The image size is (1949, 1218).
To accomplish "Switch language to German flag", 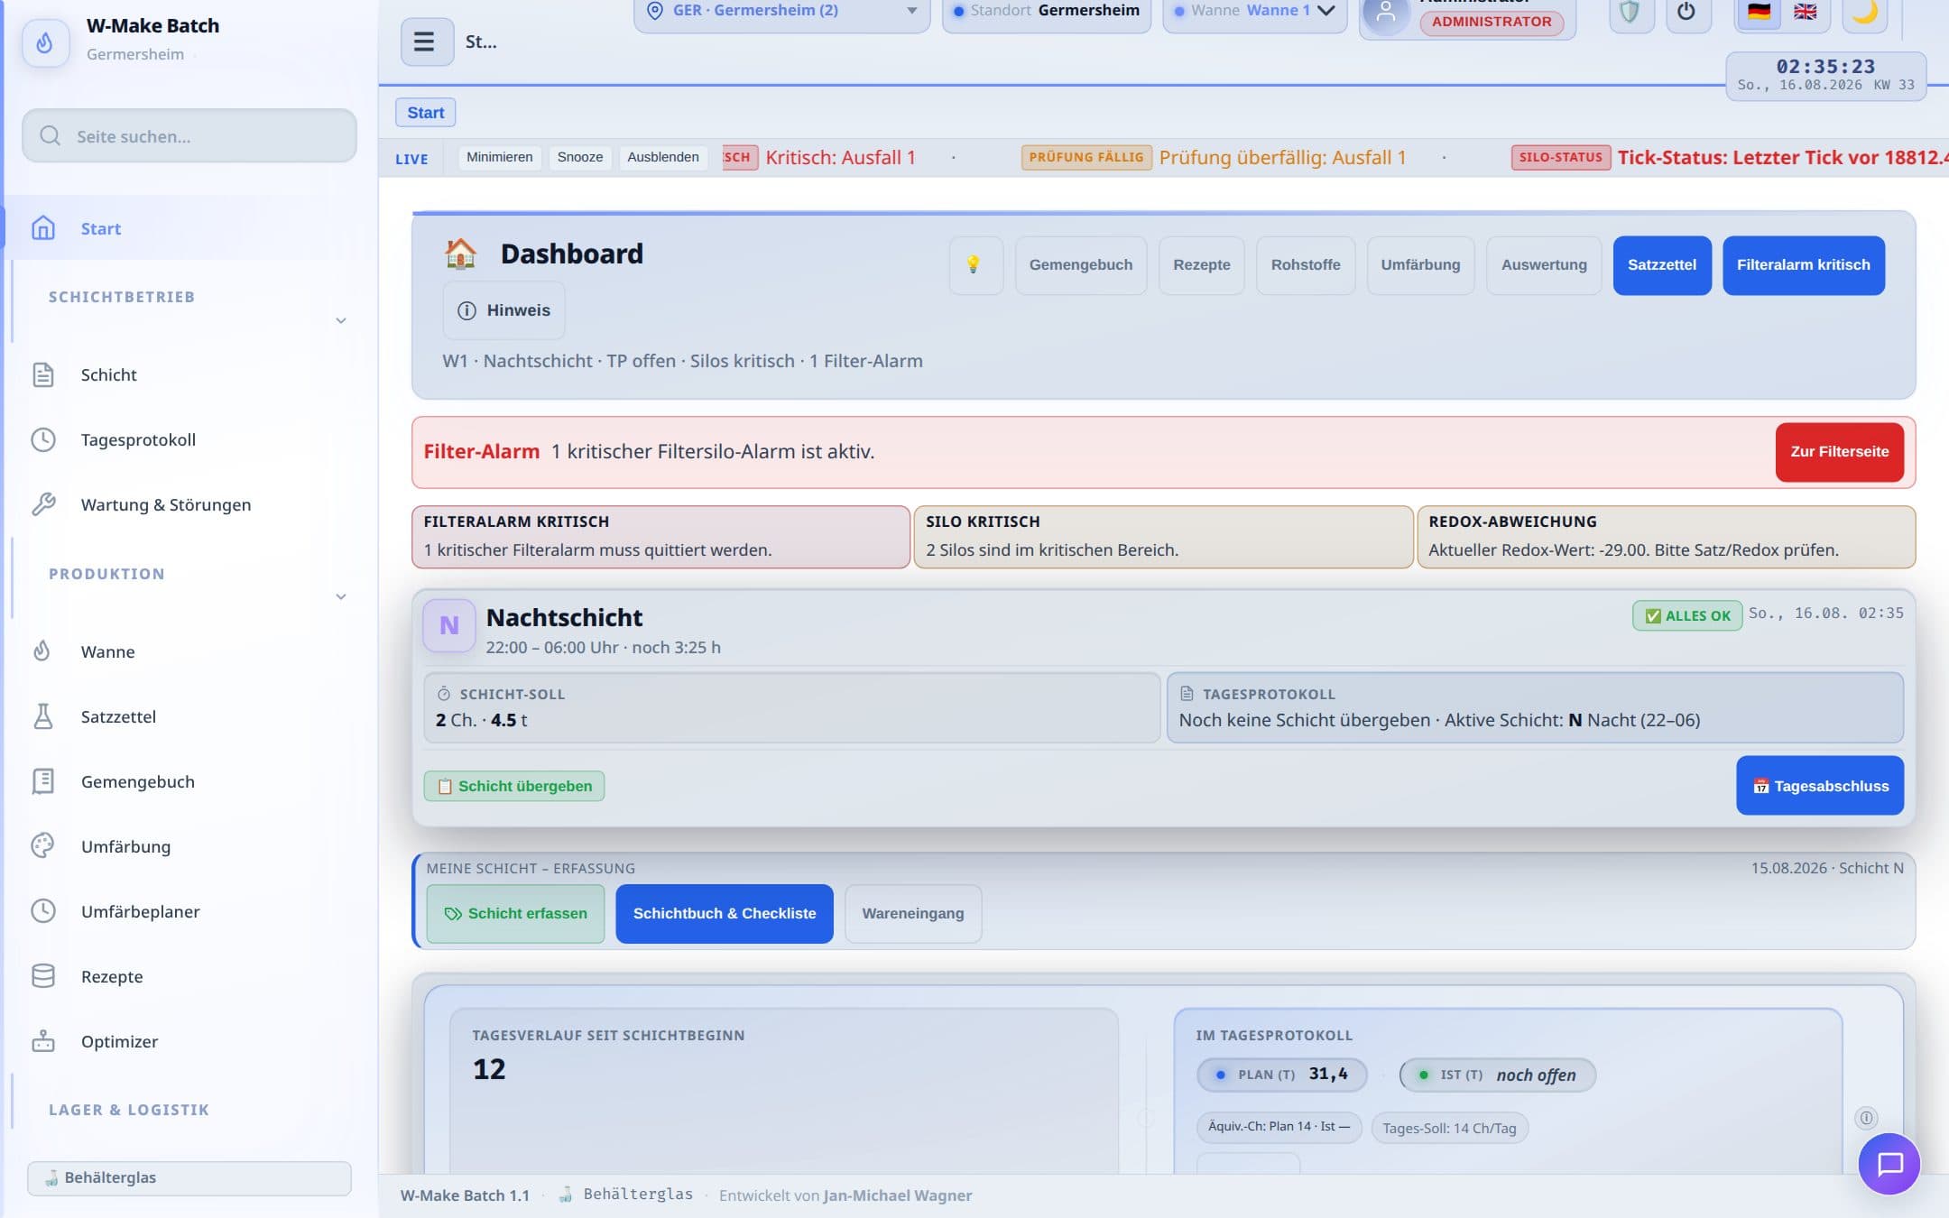I will click(1759, 12).
